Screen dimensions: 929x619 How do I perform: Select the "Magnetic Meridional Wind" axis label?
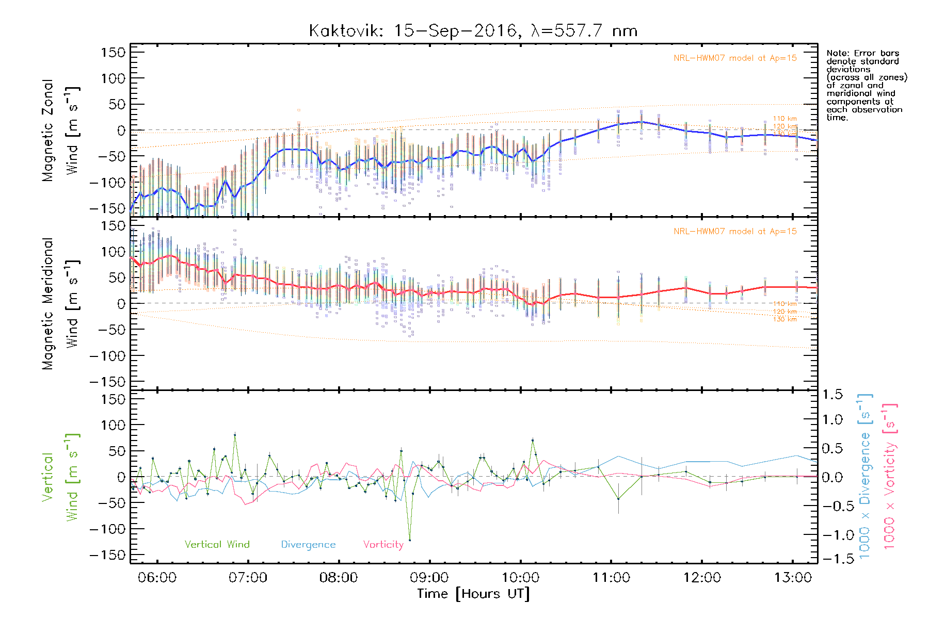60,304
